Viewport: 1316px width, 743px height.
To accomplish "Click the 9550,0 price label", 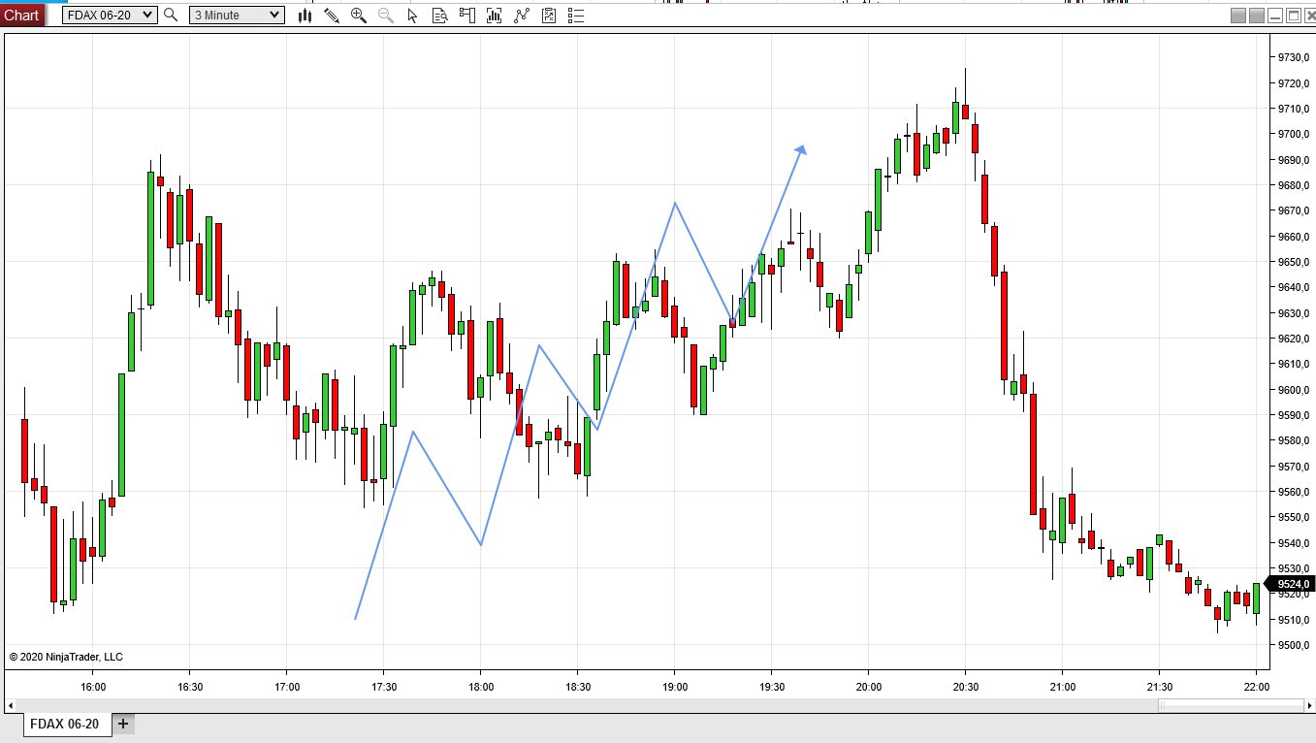I will [1294, 518].
